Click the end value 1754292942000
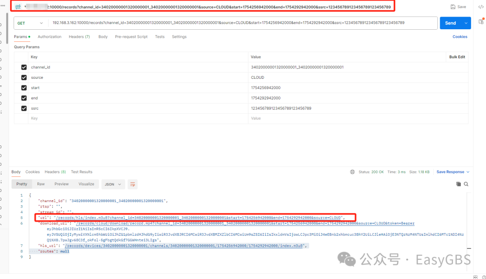This screenshot has height=279, width=486. (265, 98)
